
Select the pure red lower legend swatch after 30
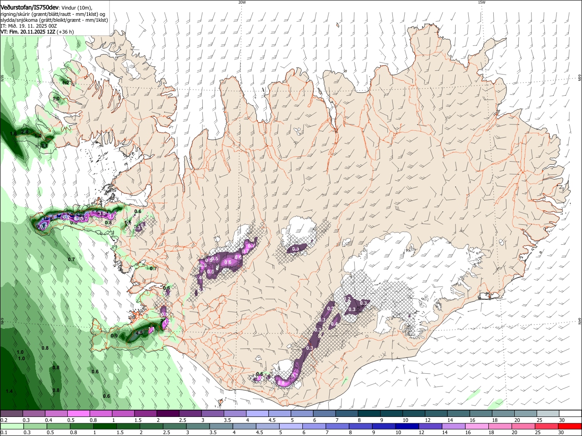coord(570,426)
